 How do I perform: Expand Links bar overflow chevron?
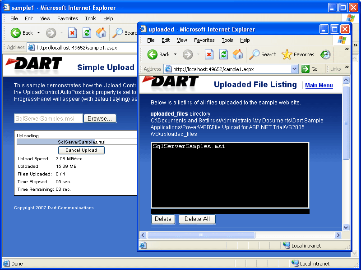point(347,67)
